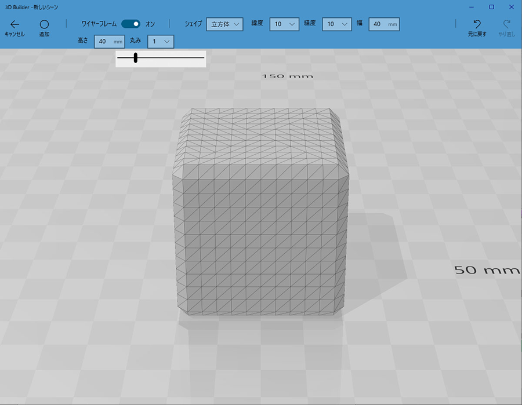Click the Redo (やり直し) icon
The width and height of the screenshot is (522, 405).
point(507,24)
